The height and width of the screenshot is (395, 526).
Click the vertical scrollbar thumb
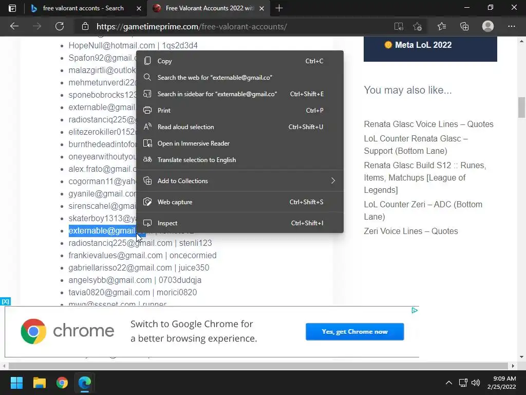coord(521,107)
